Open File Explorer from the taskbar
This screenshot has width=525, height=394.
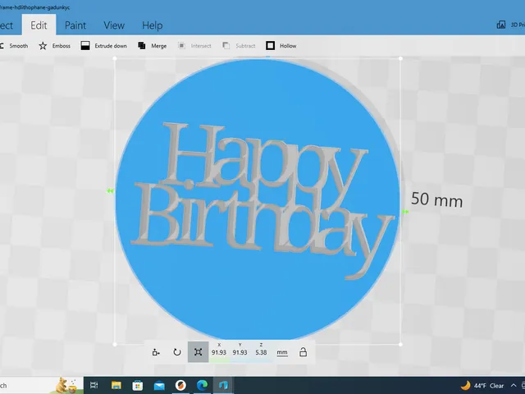coord(116,385)
